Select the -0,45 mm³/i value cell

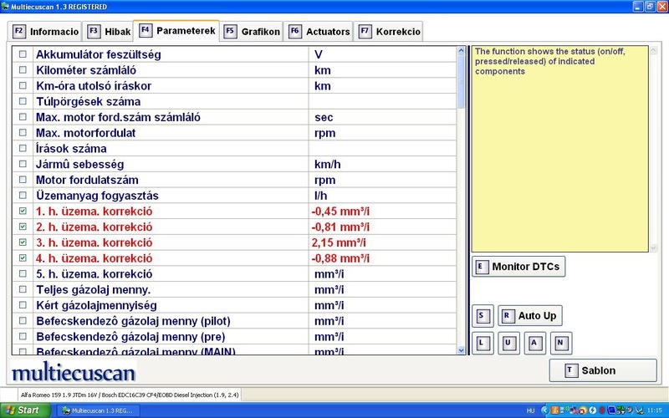coord(382,212)
